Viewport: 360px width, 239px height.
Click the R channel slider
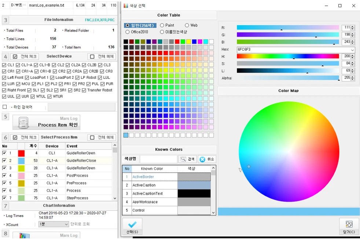click(288, 27)
